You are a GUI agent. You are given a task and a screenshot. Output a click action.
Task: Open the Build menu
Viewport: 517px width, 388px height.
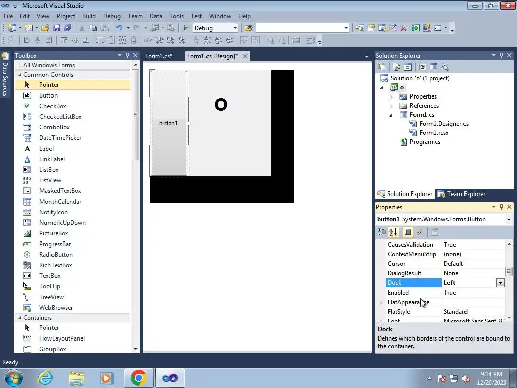(89, 16)
